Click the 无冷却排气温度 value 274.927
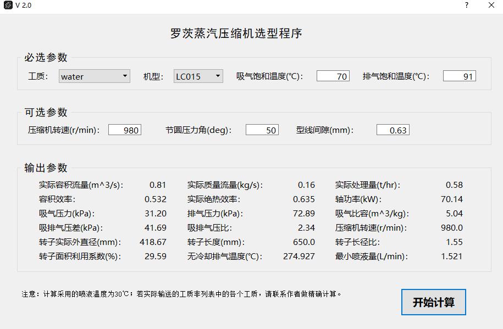This screenshot has height=329, width=503. [x=299, y=256]
